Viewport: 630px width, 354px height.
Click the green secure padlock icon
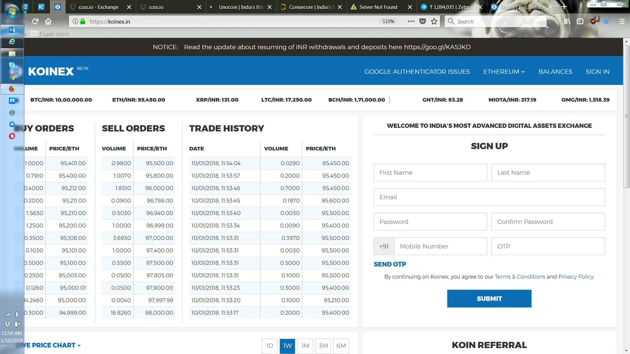point(83,22)
